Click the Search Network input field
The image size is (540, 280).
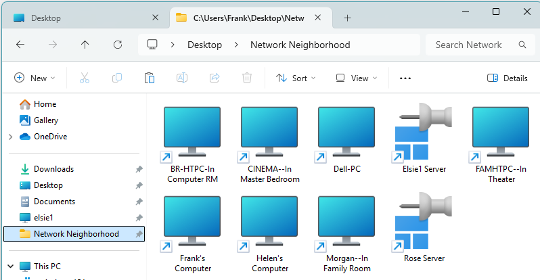[480, 45]
